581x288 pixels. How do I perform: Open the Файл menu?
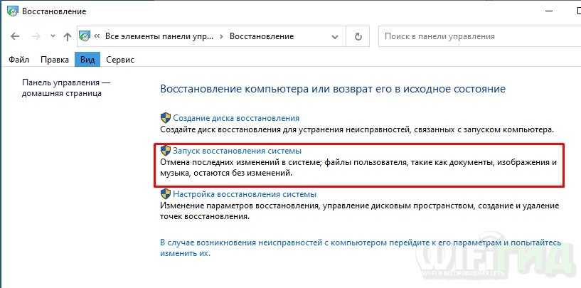click(19, 60)
